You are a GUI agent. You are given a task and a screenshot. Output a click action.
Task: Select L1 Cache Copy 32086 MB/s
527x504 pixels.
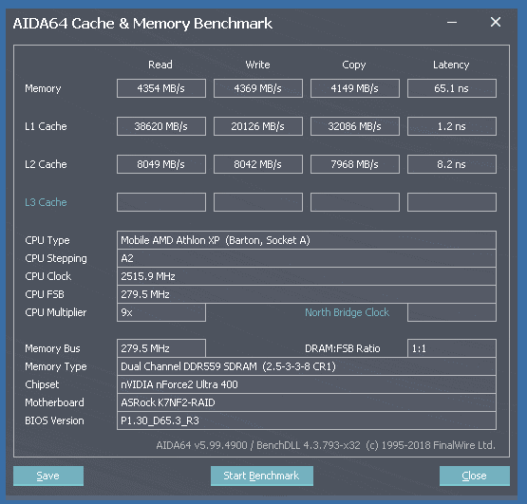coord(355,126)
